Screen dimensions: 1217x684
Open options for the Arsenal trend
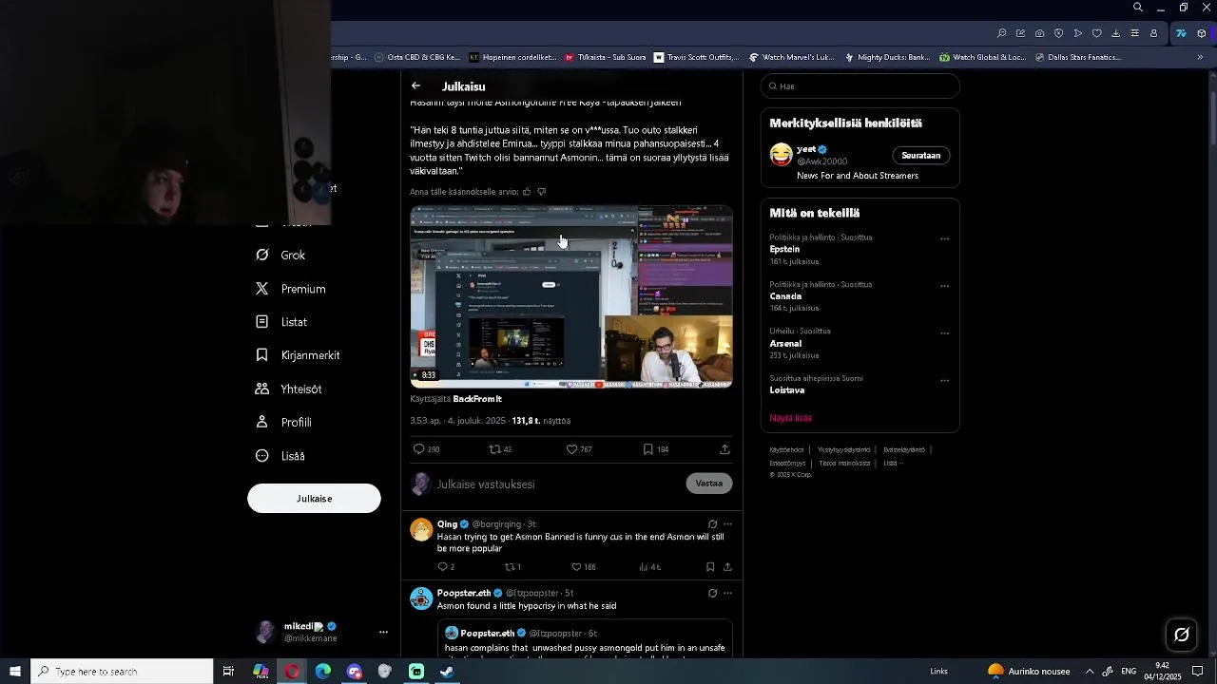click(x=944, y=333)
